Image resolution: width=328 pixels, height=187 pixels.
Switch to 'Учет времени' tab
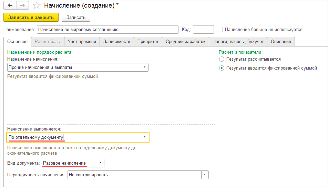pos(82,42)
